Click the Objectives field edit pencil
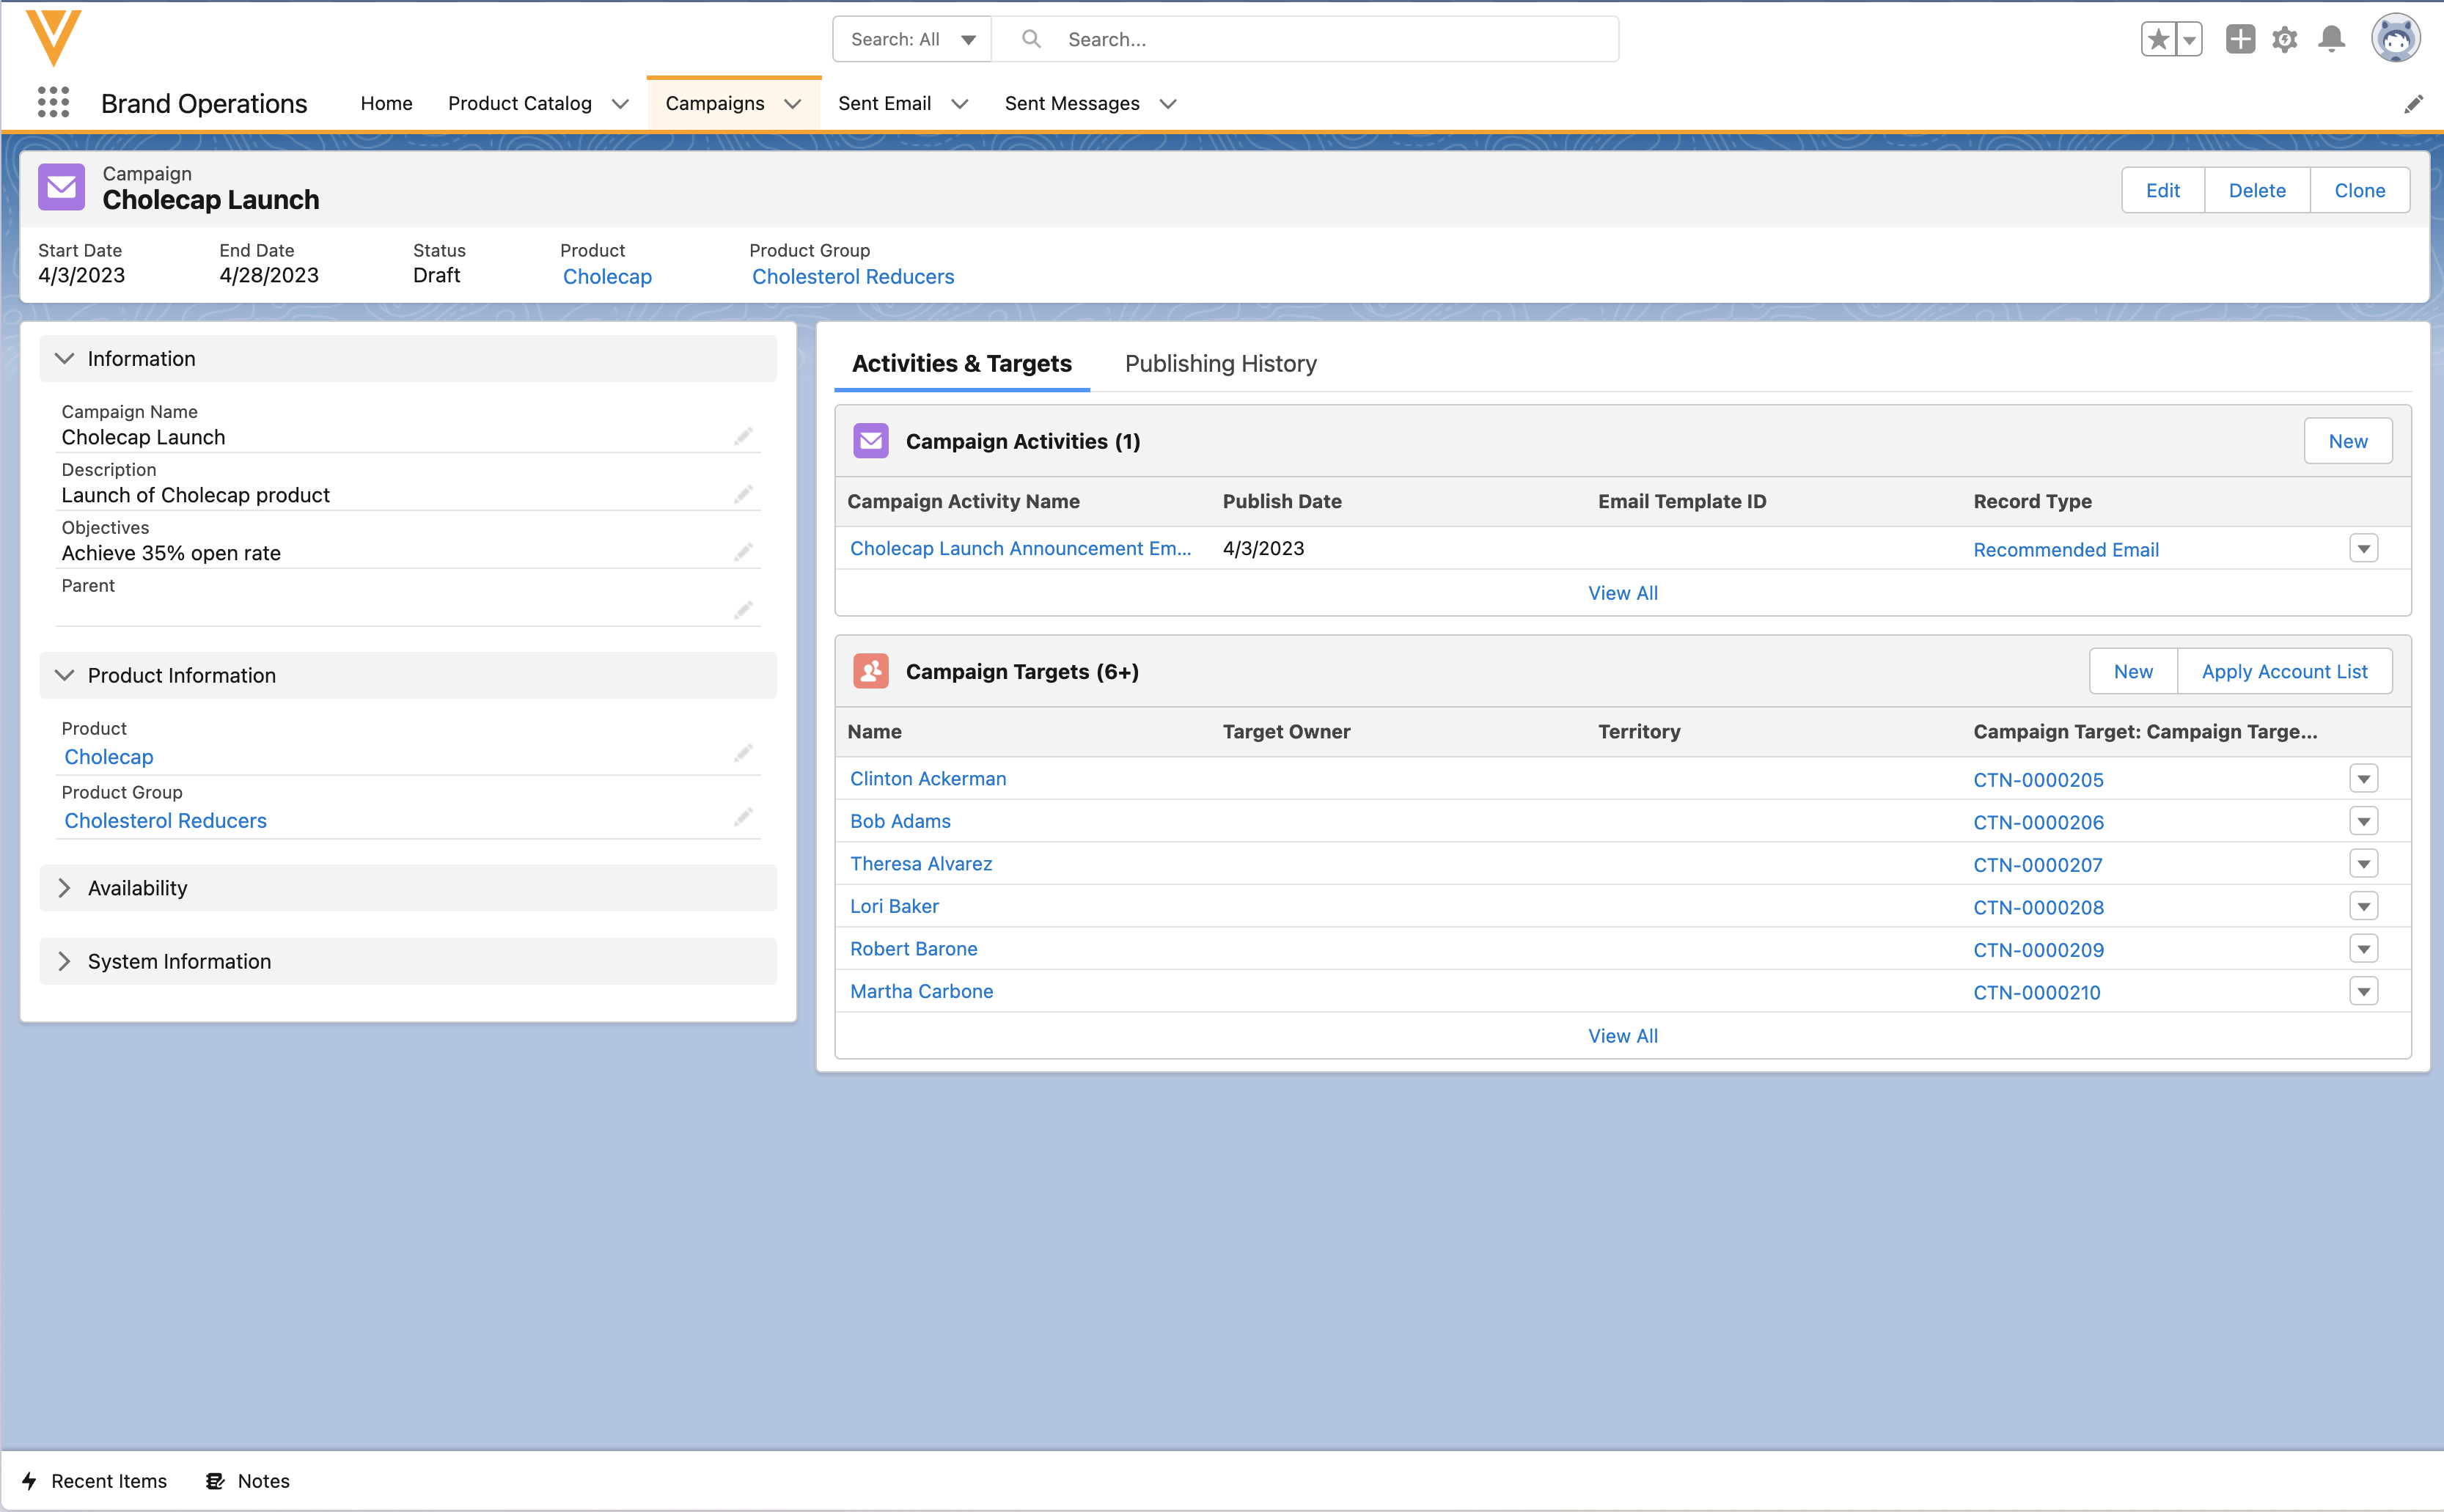 coord(743,553)
